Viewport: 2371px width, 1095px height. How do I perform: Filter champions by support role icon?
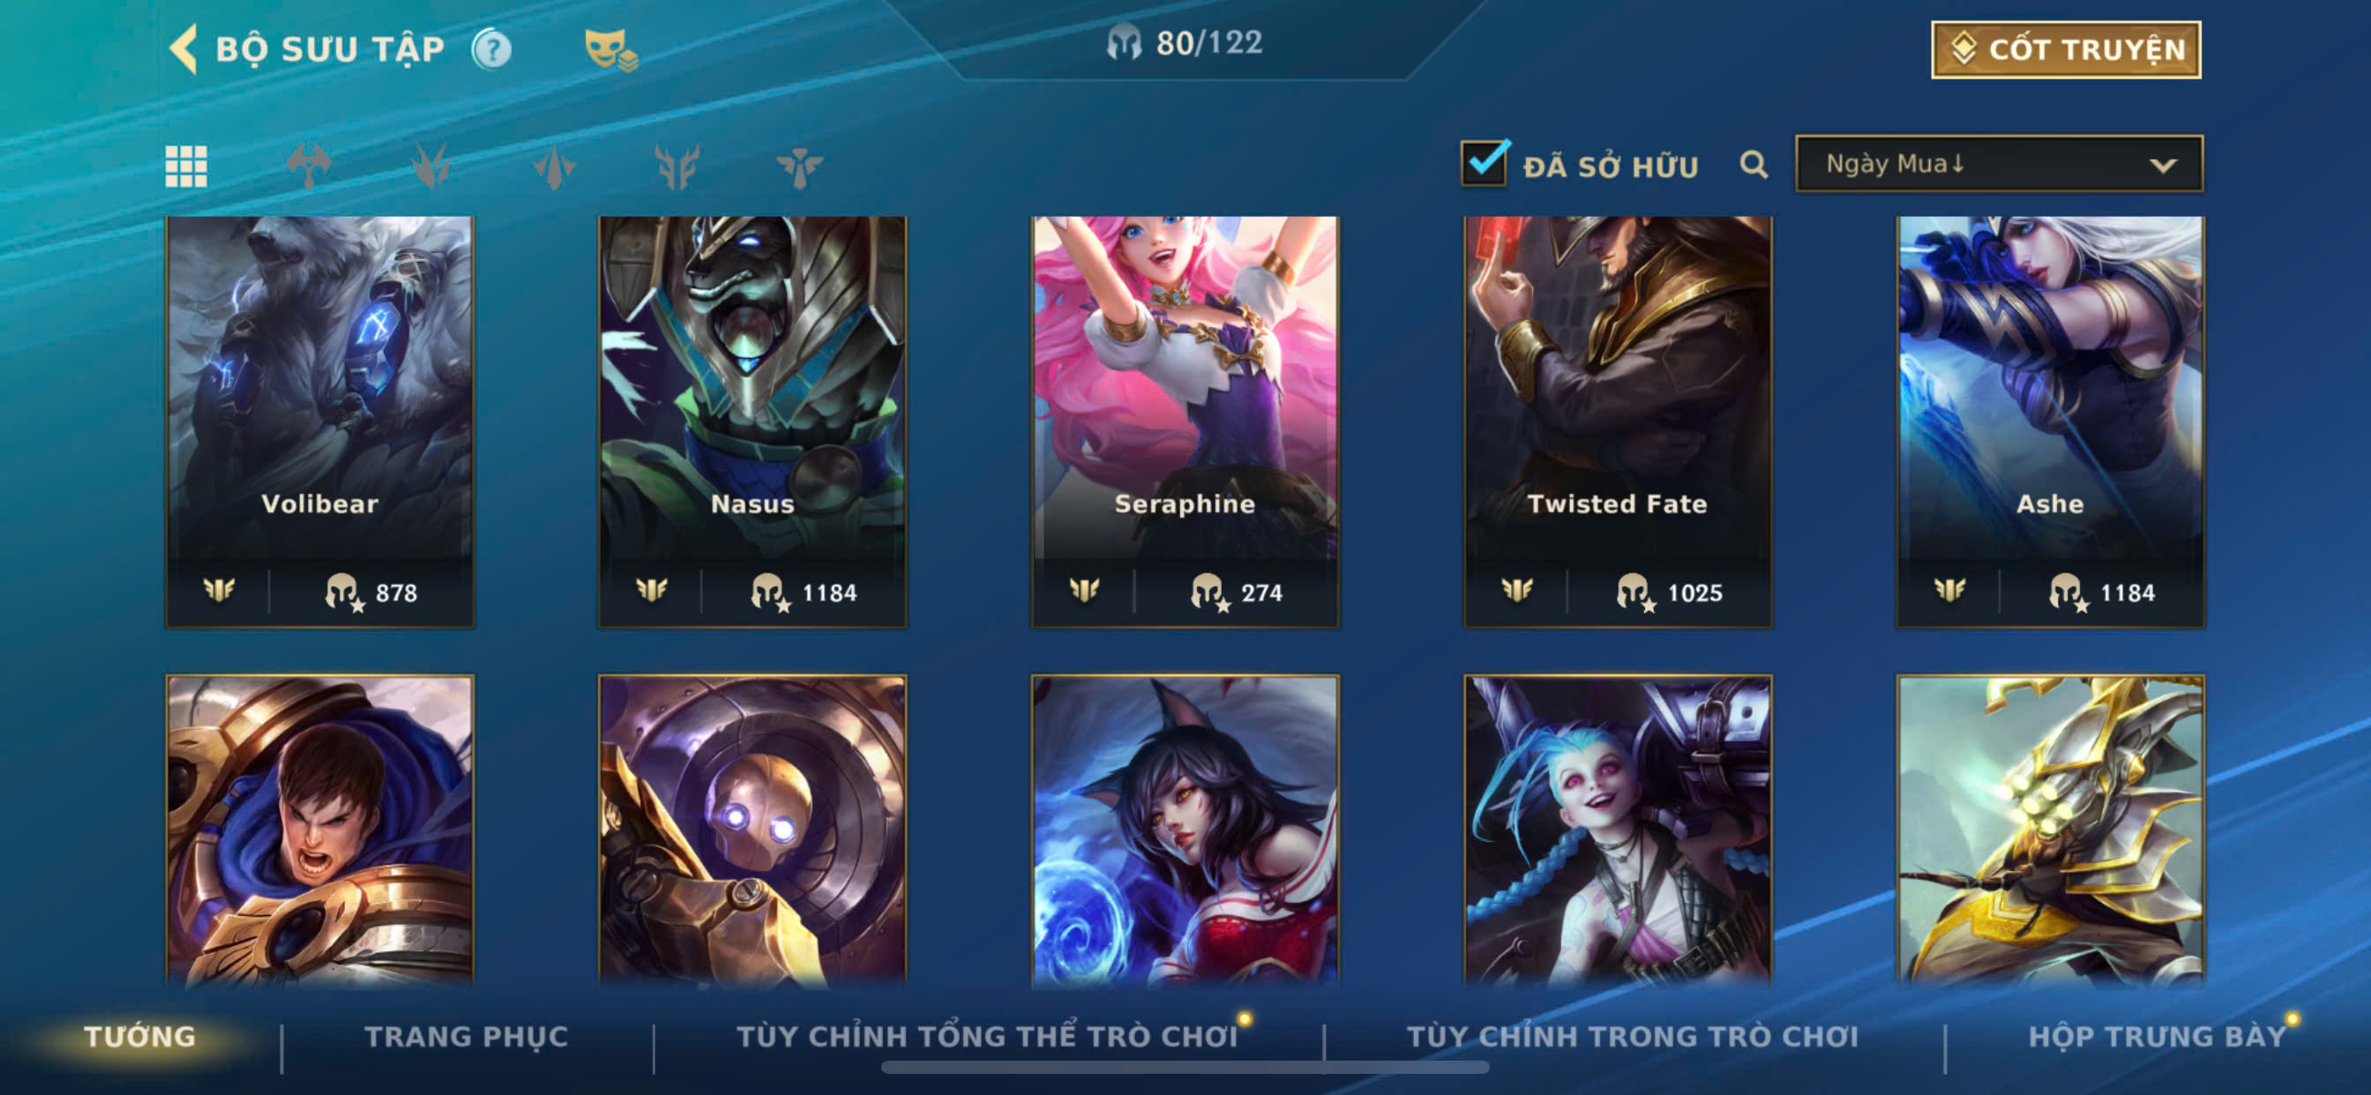point(799,167)
